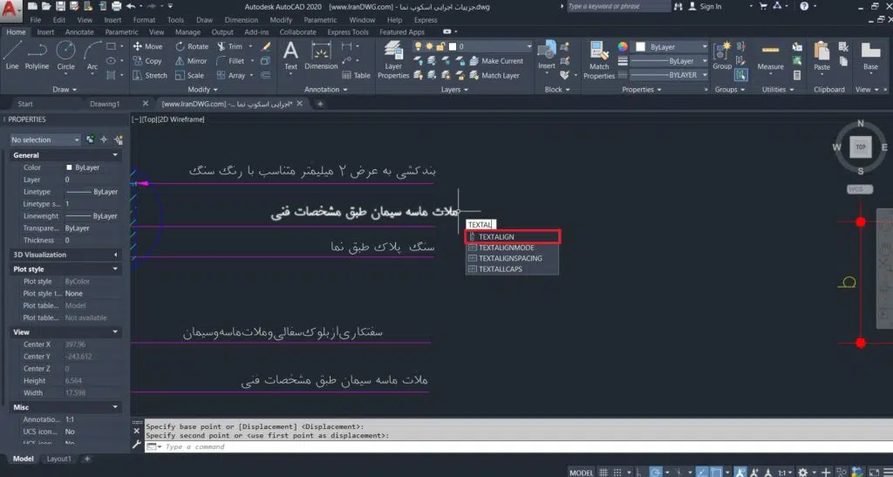
Task: Click the Quick Select icon in Properties panel
Action: pyautogui.click(x=119, y=140)
